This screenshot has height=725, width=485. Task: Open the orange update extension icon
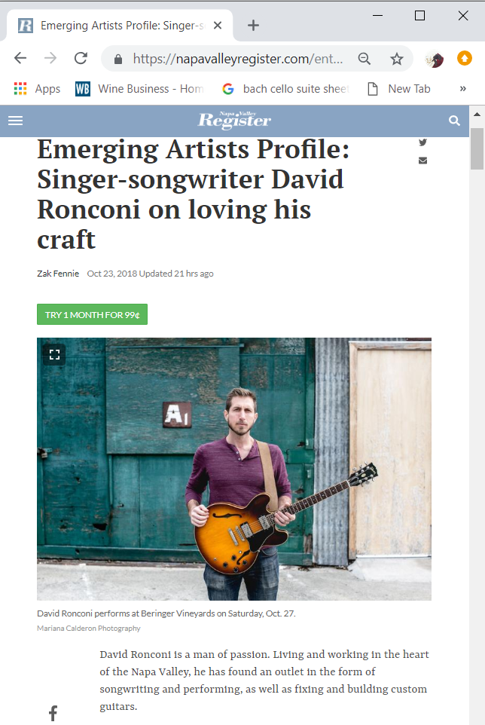[x=464, y=58]
